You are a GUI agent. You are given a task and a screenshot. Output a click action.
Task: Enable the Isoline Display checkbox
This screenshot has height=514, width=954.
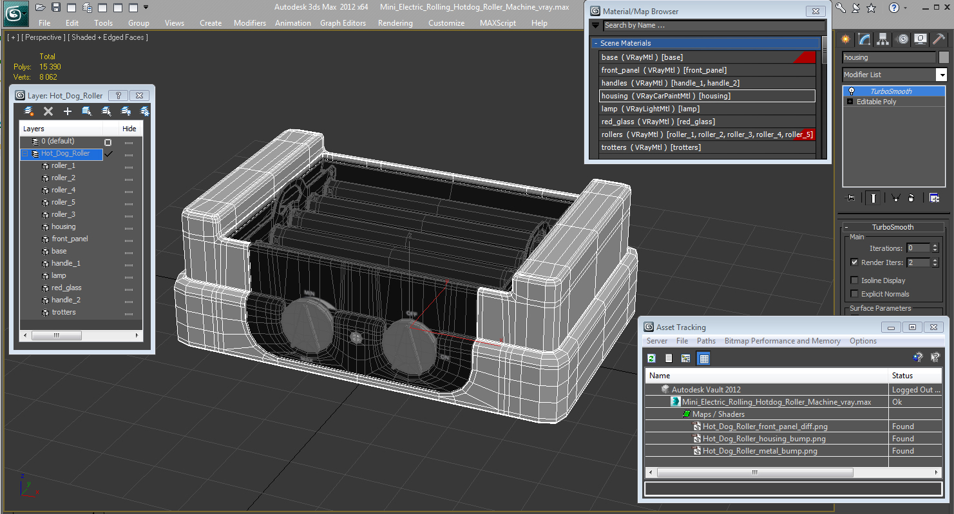854,280
